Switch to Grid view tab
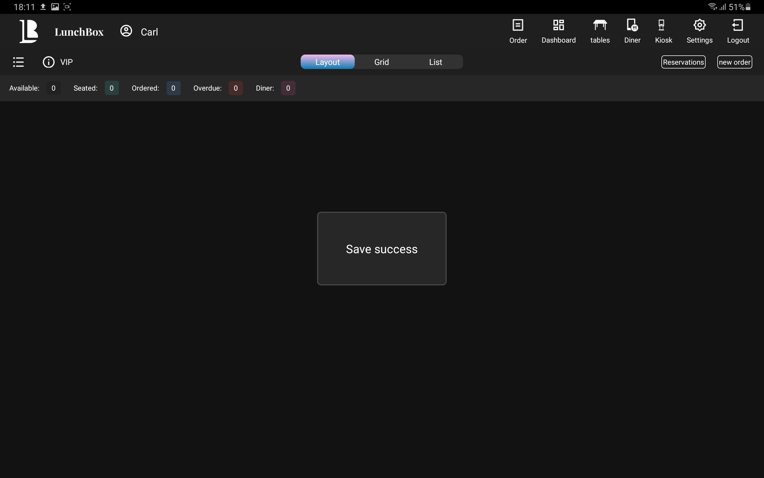This screenshot has width=764, height=478. [x=381, y=62]
